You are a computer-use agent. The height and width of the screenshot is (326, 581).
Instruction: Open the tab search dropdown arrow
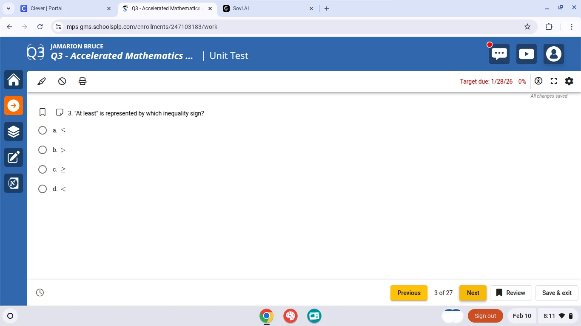pos(8,8)
